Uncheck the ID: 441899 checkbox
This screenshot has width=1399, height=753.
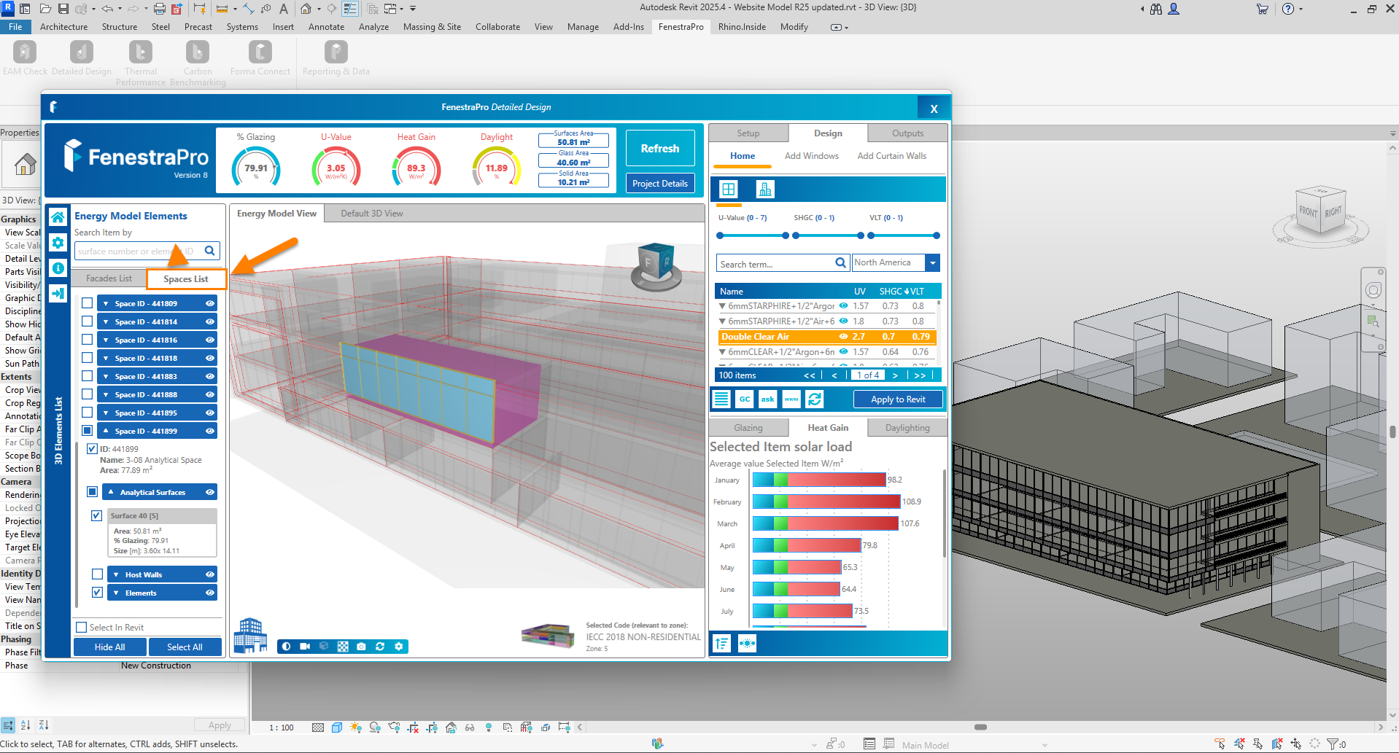pyautogui.click(x=93, y=449)
